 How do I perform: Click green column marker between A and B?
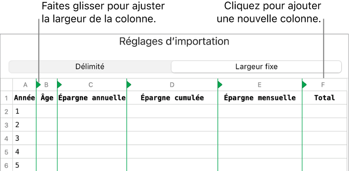(38, 85)
